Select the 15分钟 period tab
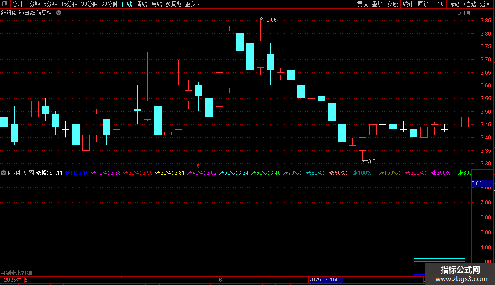 (x=69, y=4)
